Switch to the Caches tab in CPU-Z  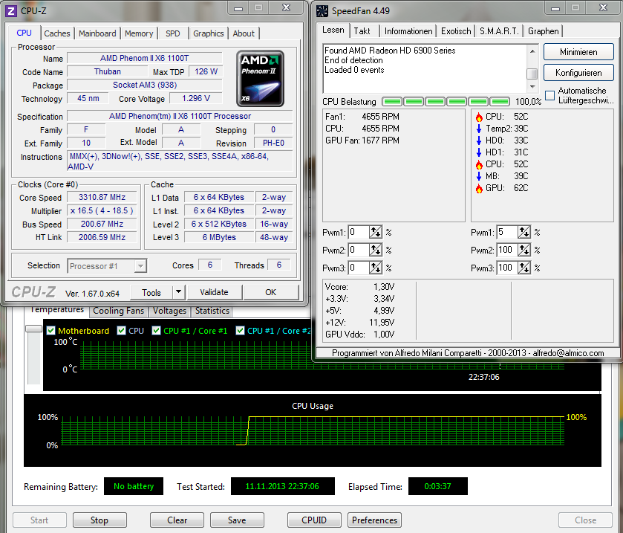click(x=57, y=33)
